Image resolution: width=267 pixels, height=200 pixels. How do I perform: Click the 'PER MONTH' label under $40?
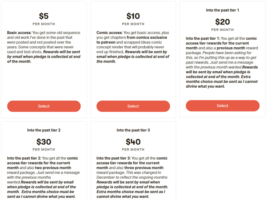133,149
